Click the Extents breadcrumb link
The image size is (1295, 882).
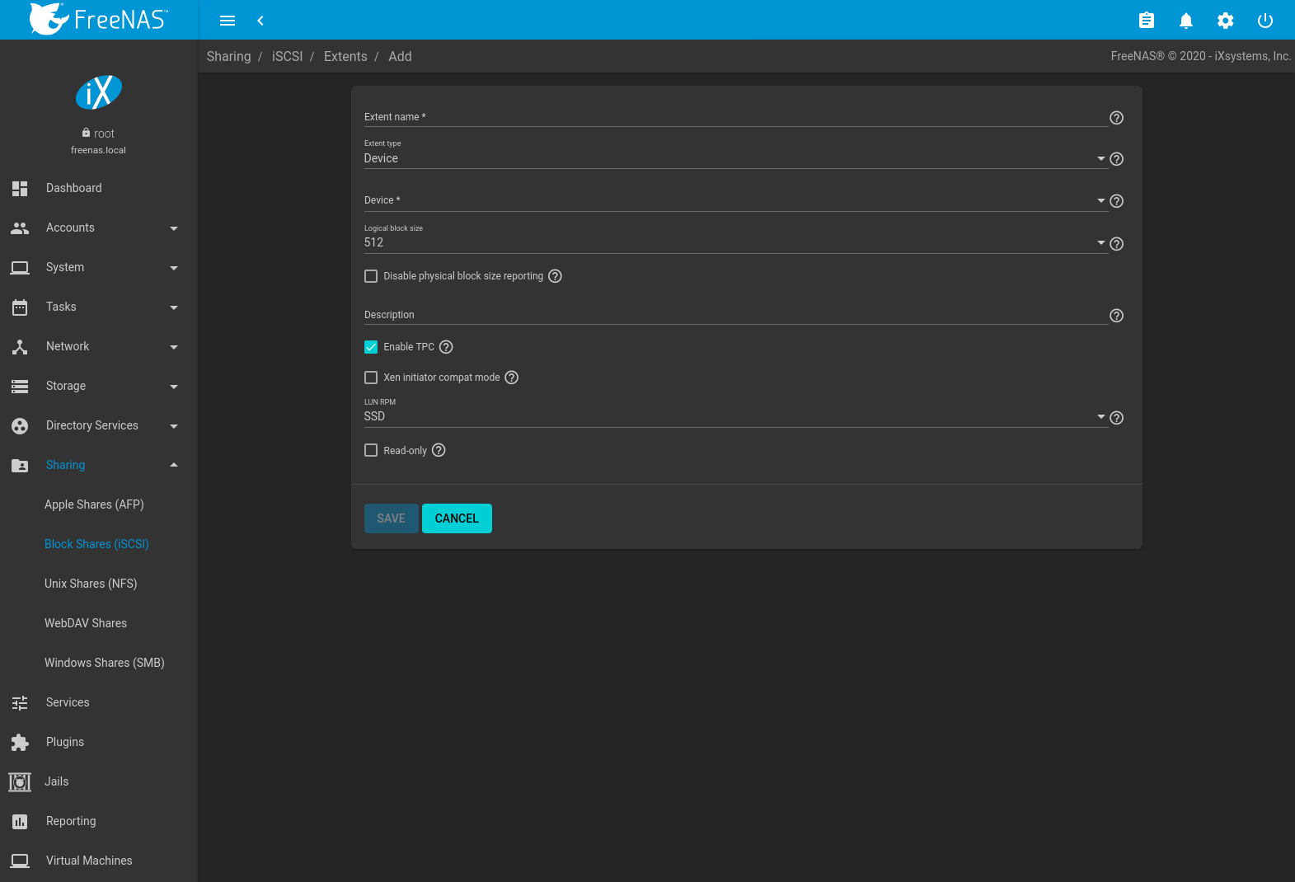pyautogui.click(x=345, y=56)
